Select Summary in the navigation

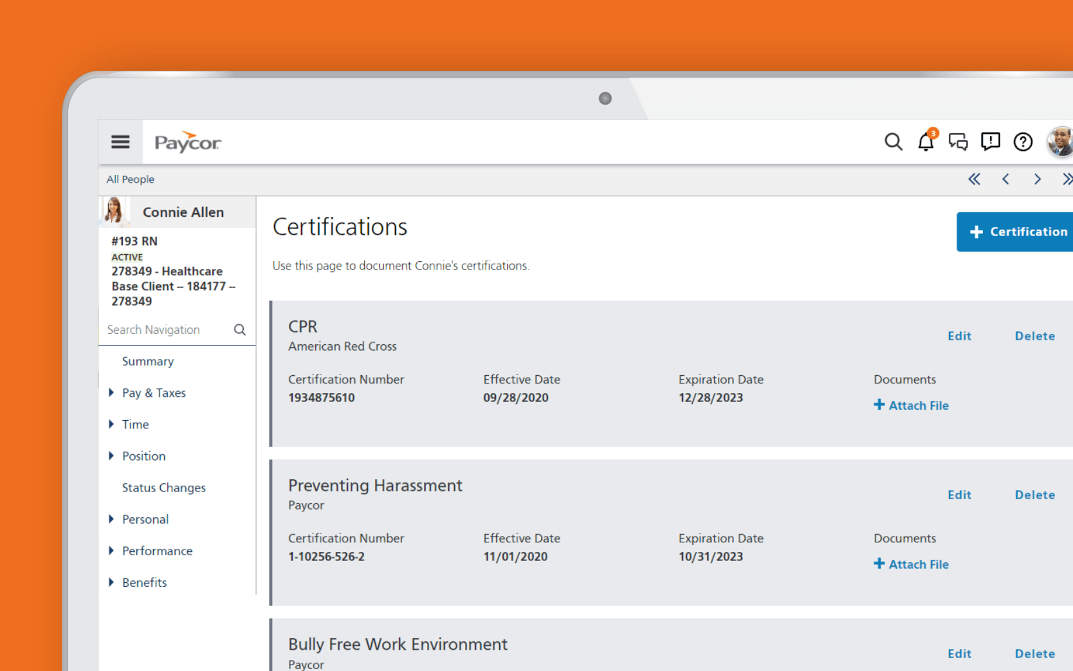coord(148,362)
